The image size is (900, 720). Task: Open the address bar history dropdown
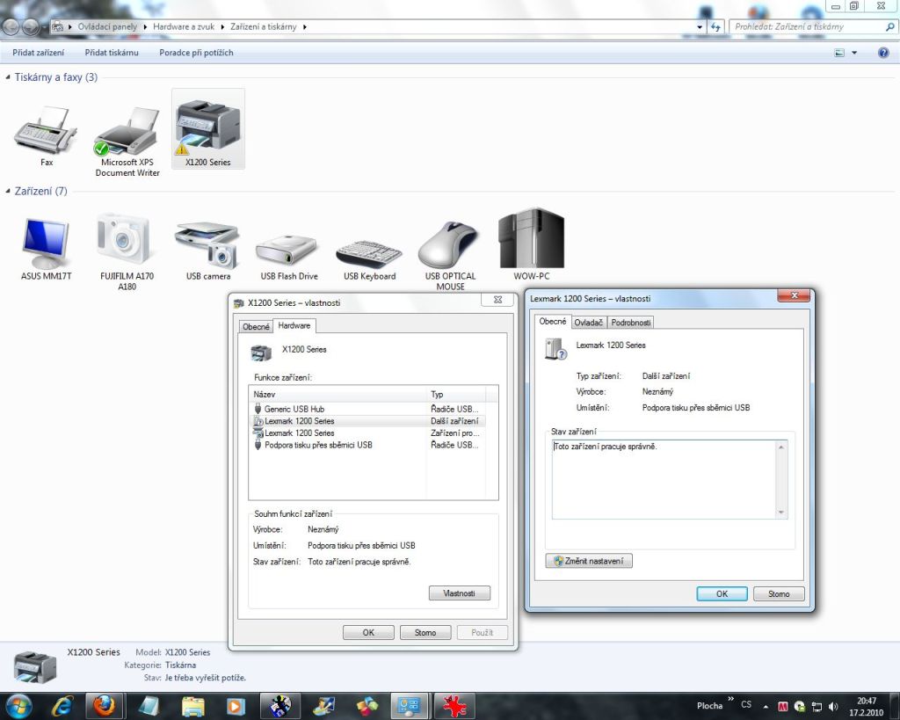tap(700, 27)
